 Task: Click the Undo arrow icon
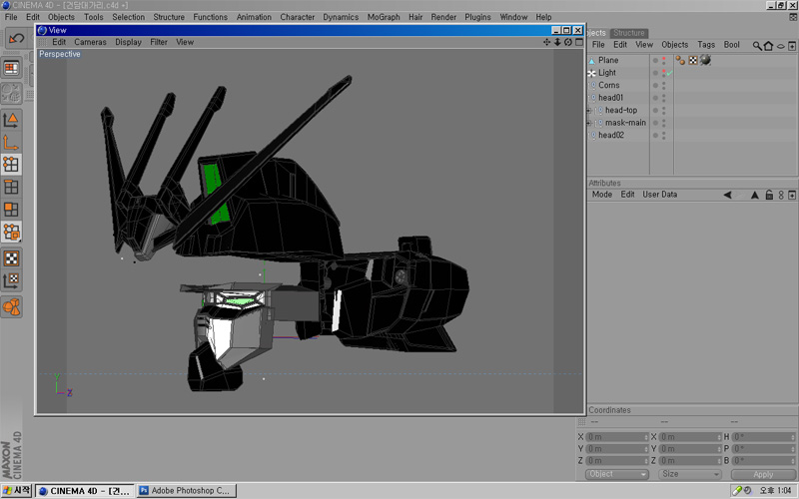click(16, 38)
